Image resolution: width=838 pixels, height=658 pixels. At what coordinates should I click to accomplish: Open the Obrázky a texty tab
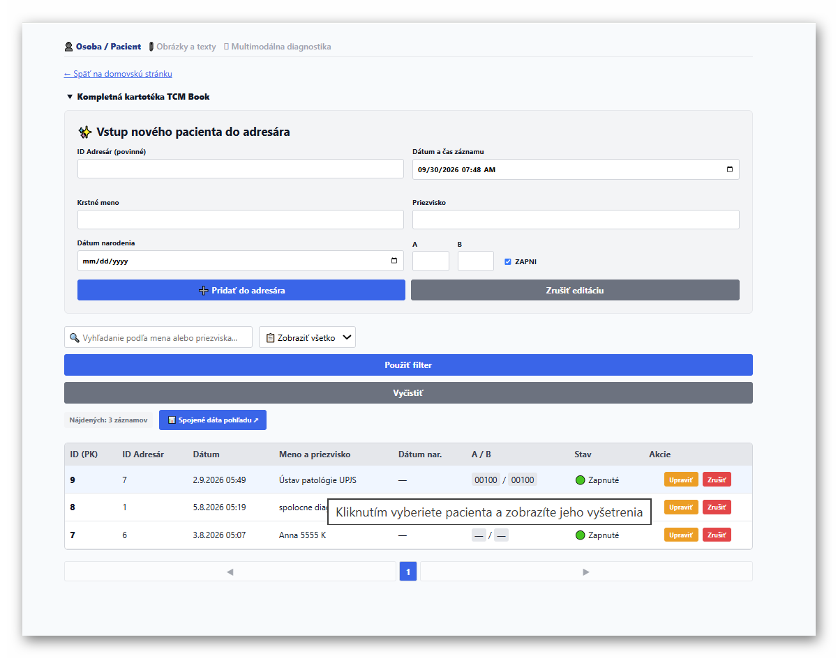click(x=182, y=47)
